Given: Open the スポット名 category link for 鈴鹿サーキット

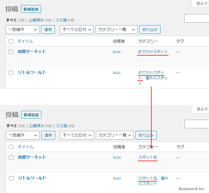Looking at the screenshot, I should 148,157.
